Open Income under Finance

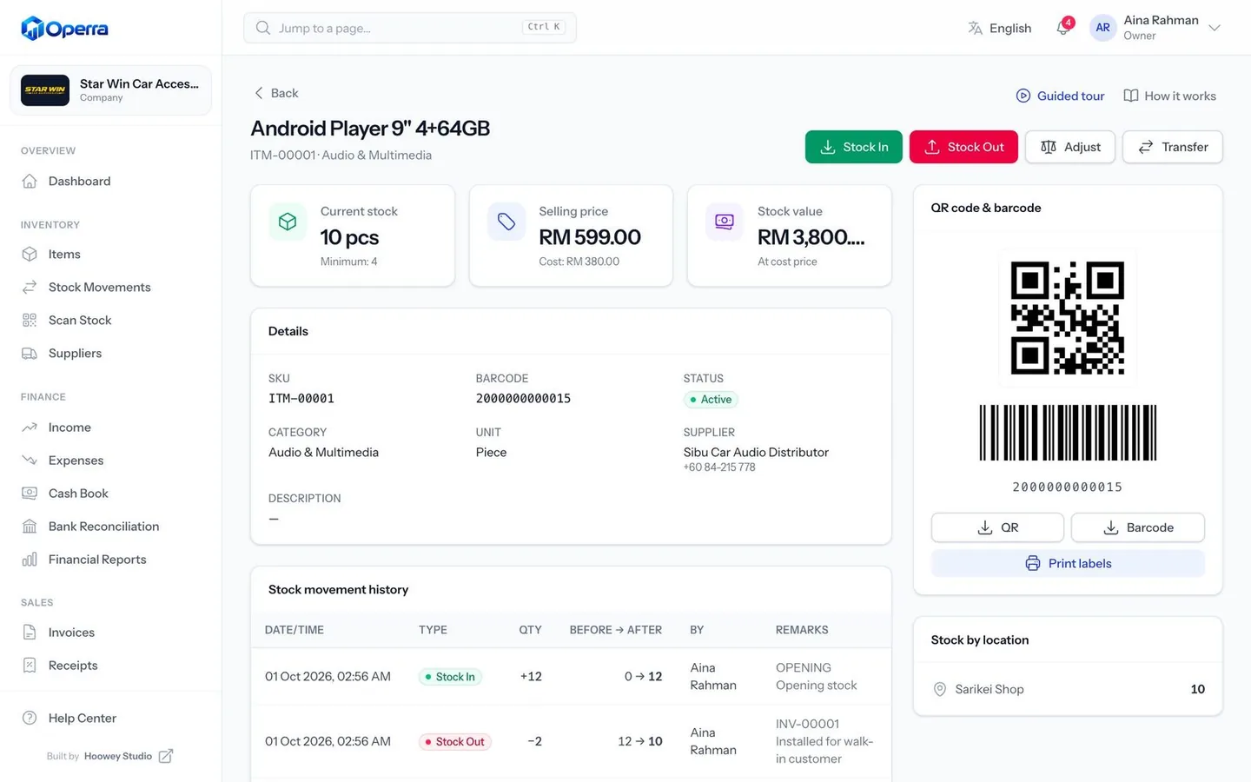110,427
